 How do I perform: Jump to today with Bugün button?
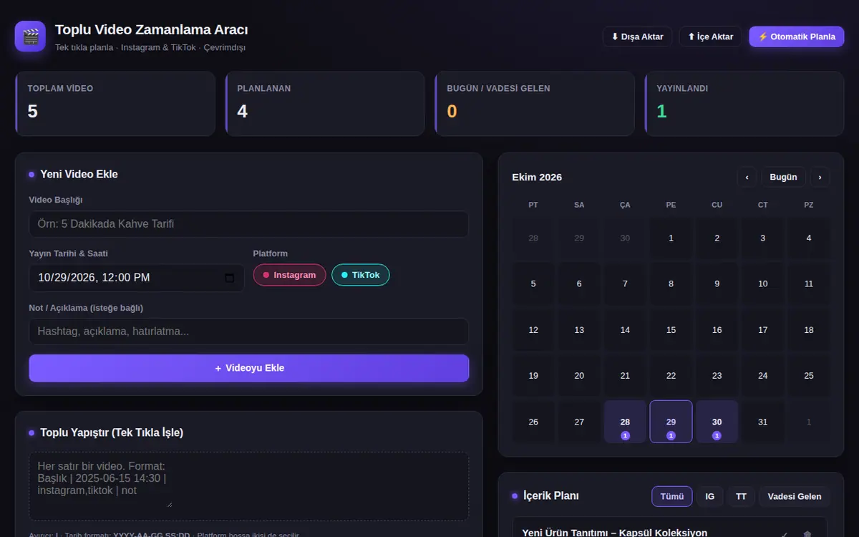coord(783,177)
